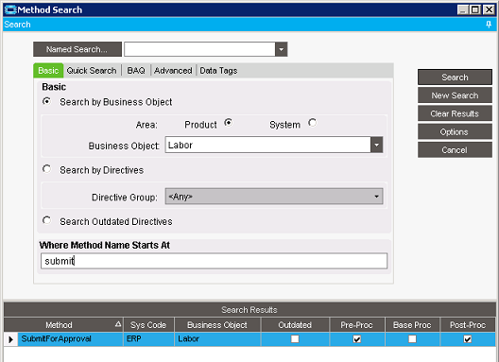Close the Method Search window

point(489,9)
